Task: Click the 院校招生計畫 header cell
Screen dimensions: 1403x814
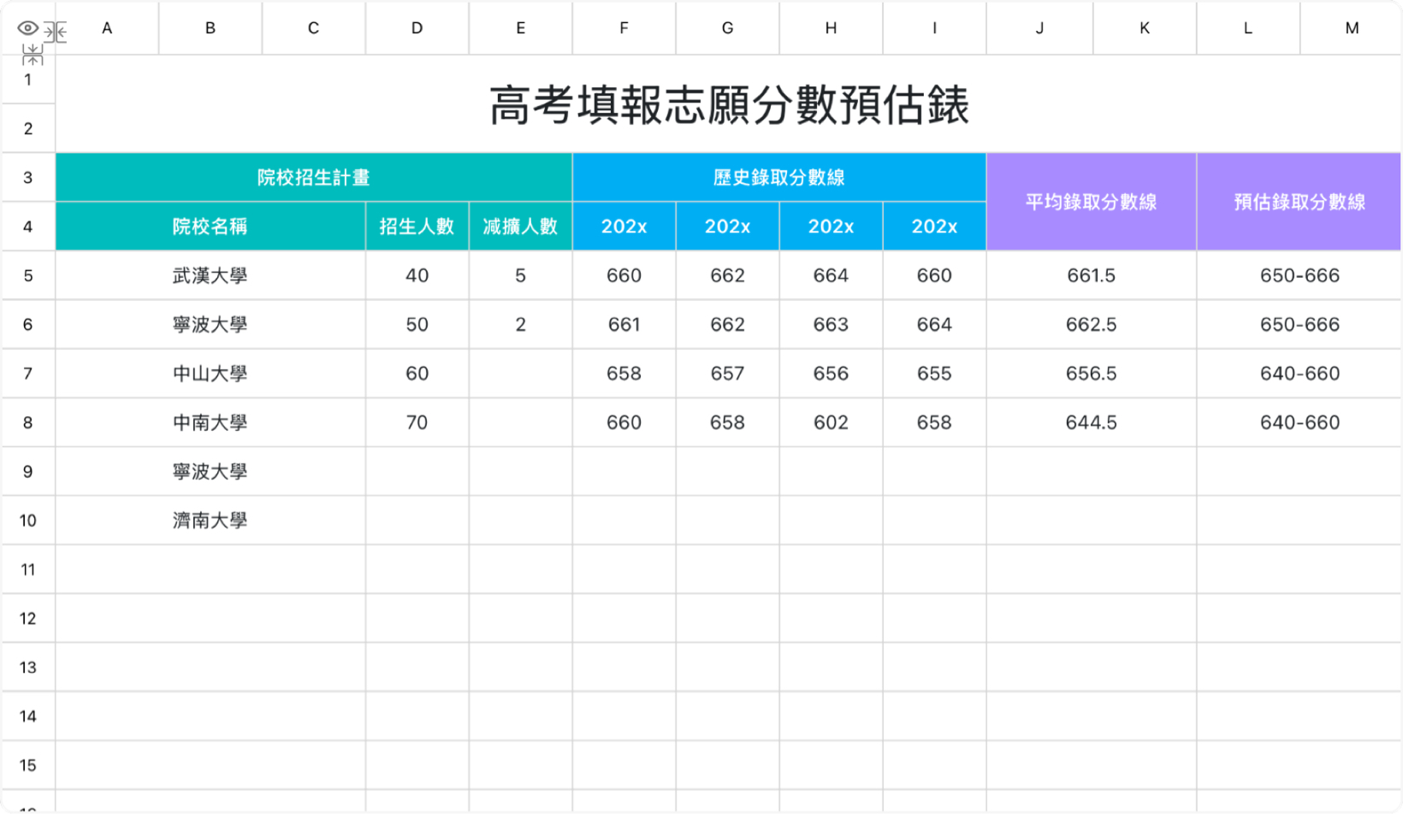Action: [x=314, y=178]
